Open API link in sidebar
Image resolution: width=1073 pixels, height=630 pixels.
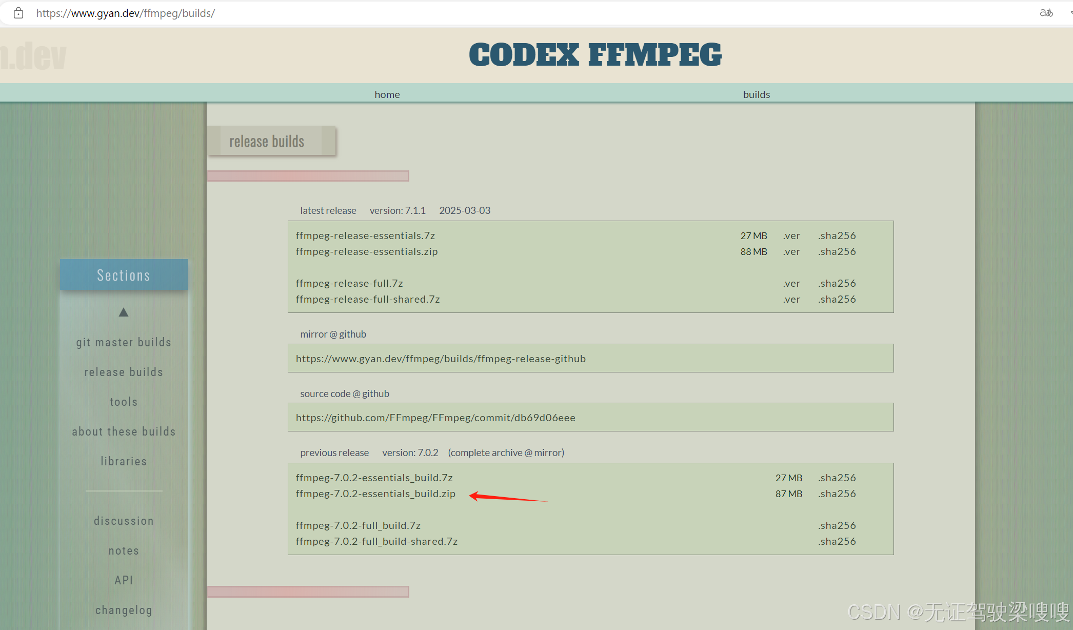pos(124,580)
